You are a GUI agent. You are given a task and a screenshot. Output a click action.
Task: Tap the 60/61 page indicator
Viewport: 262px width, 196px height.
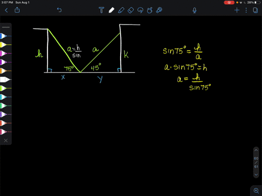click(x=256, y=162)
